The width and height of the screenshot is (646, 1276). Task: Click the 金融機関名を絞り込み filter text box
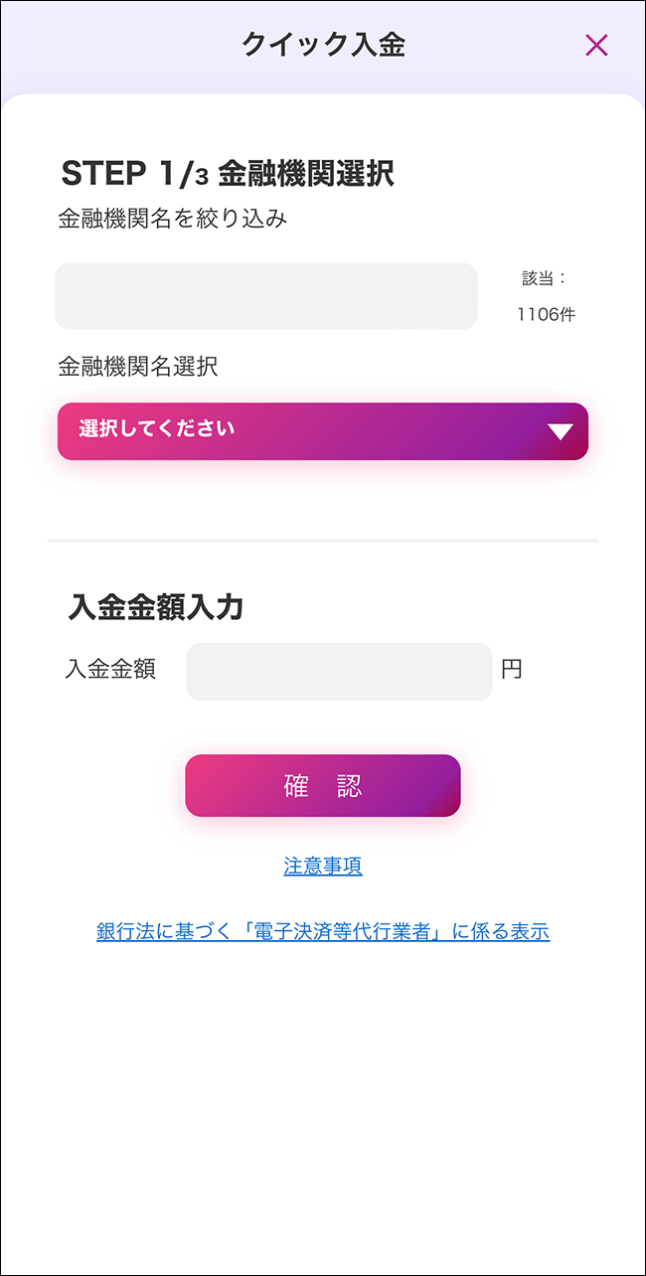(x=265, y=296)
